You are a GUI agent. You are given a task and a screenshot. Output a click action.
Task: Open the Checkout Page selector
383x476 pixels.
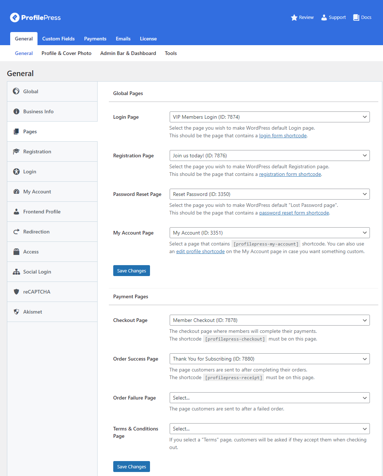pyautogui.click(x=269, y=320)
